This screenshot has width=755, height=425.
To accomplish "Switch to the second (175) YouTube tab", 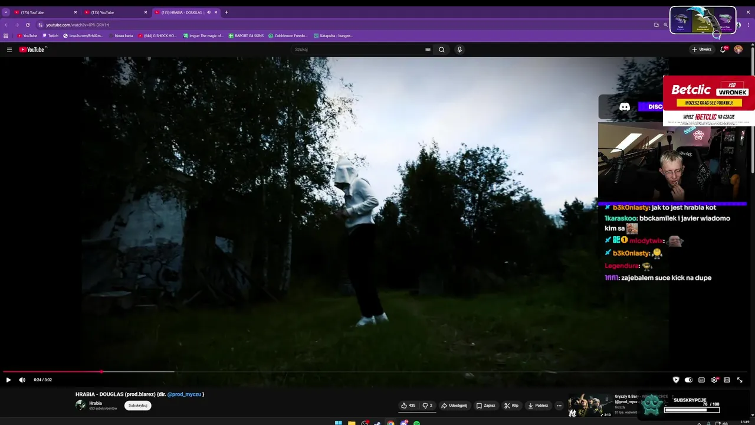I will (115, 12).
